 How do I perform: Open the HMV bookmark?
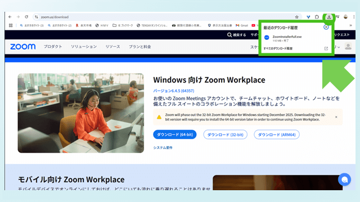pos(102,25)
